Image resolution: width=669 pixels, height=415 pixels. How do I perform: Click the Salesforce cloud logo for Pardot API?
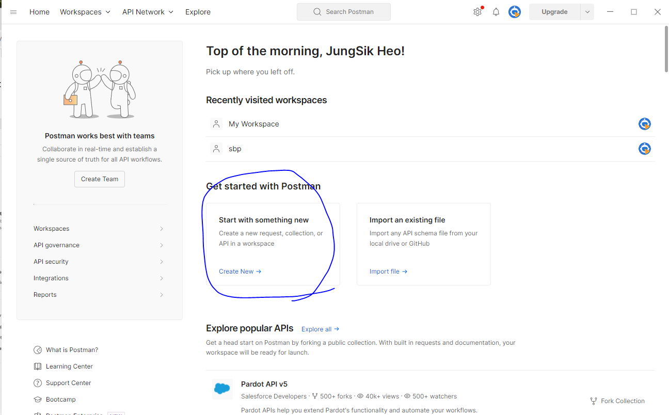(222, 389)
